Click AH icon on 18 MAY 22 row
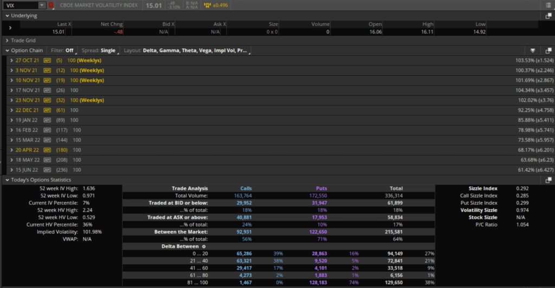The width and height of the screenshot is (555, 288). (x=47, y=160)
